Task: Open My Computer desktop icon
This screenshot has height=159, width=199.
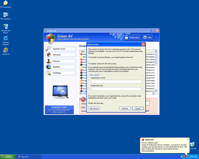Action: (6, 15)
